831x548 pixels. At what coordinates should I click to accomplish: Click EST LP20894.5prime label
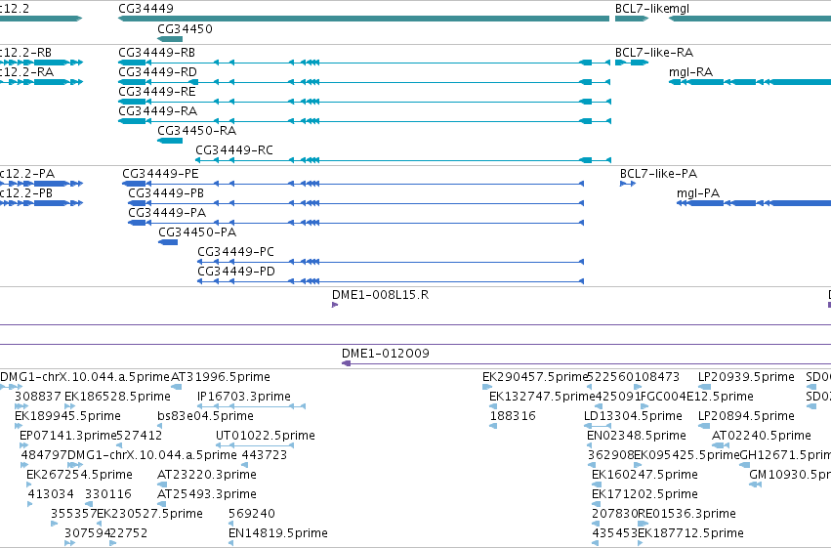746,416
